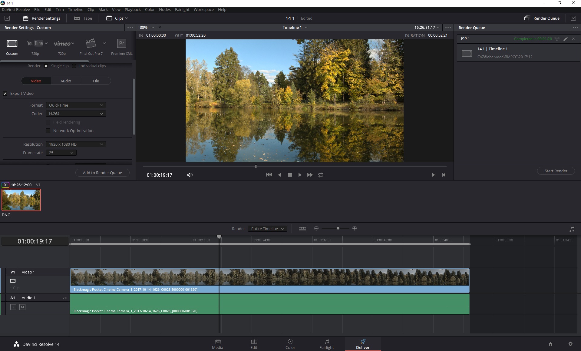Click the Add to Render Queue button
Screen dimensions: 581x351
(102, 173)
